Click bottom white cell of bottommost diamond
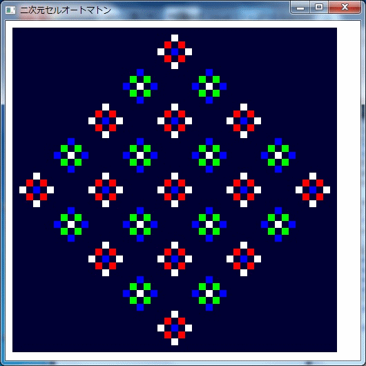This screenshot has height=366, width=366. 175,342
